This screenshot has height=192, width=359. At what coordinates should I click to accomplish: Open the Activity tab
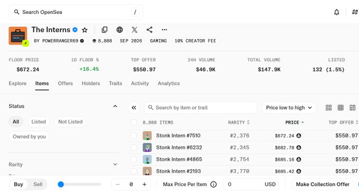coord(140,83)
